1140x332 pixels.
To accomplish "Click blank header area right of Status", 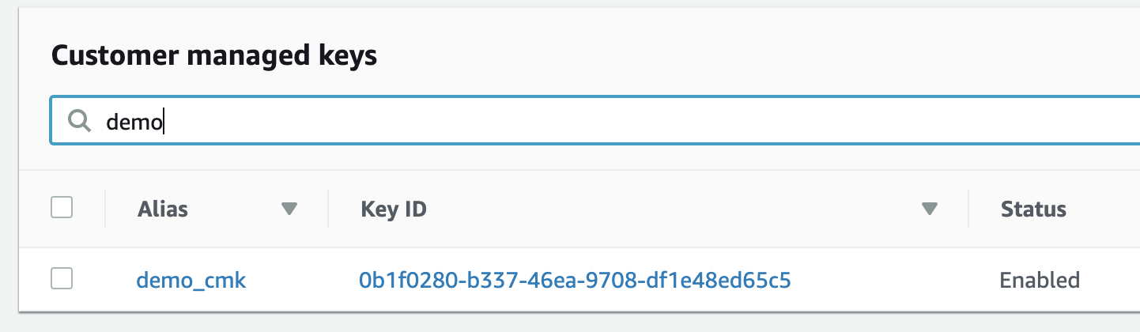I will (1107, 209).
